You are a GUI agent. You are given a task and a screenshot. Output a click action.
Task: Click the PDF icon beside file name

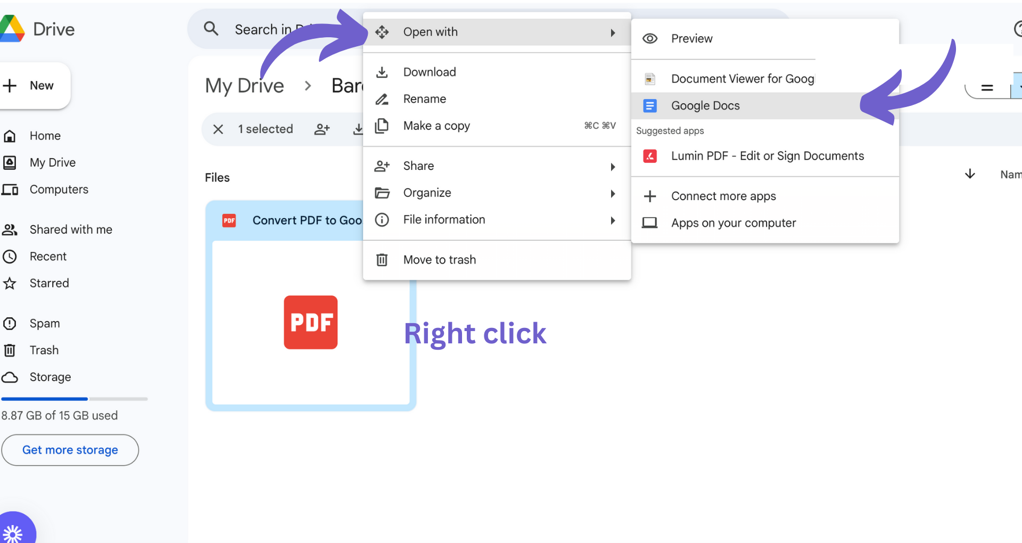coord(229,220)
